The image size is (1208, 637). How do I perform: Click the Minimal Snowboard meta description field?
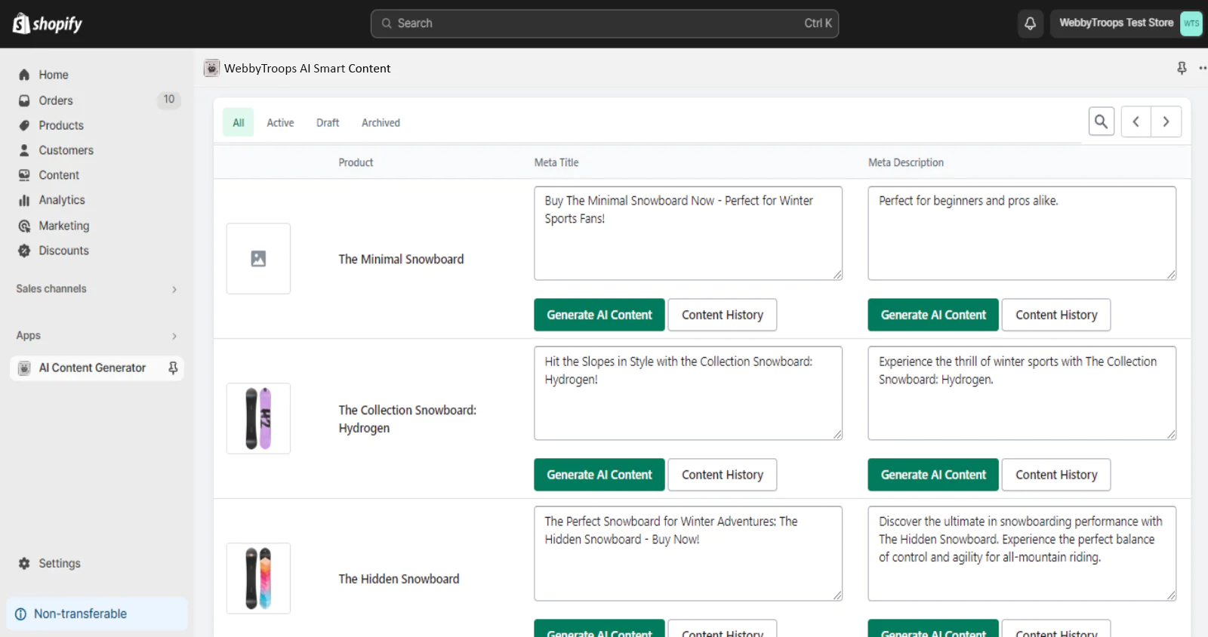point(1022,233)
